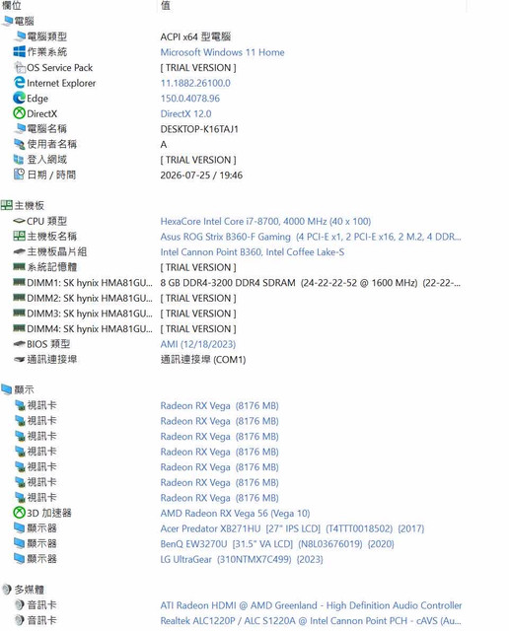Click speaker icon in ATI Radeon HDMI row
The height and width of the screenshot is (631, 509).
(x=20, y=604)
